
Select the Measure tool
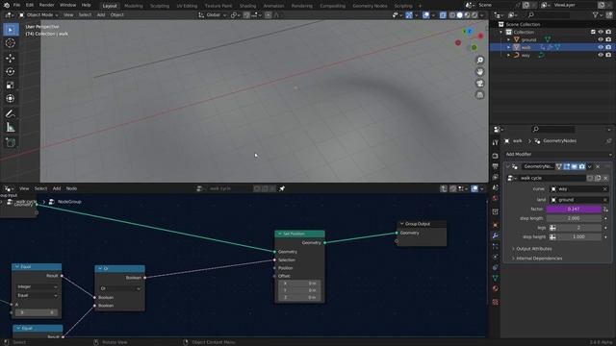pyautogui.click(x=11, y=128)
